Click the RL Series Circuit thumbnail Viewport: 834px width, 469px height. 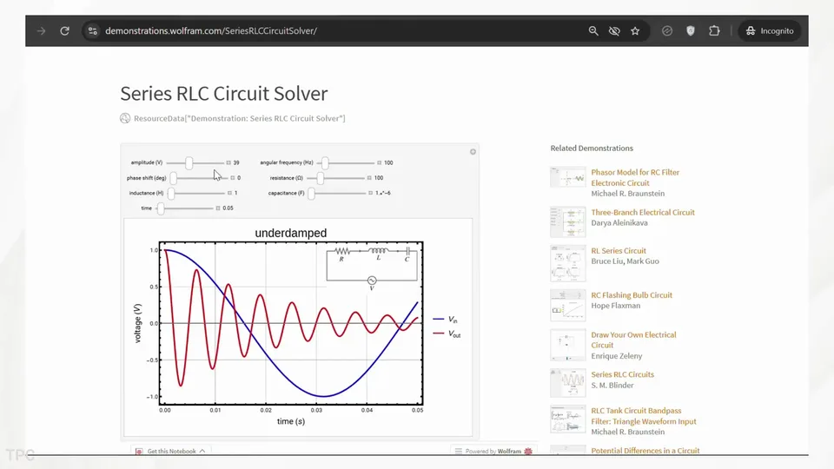568,263
